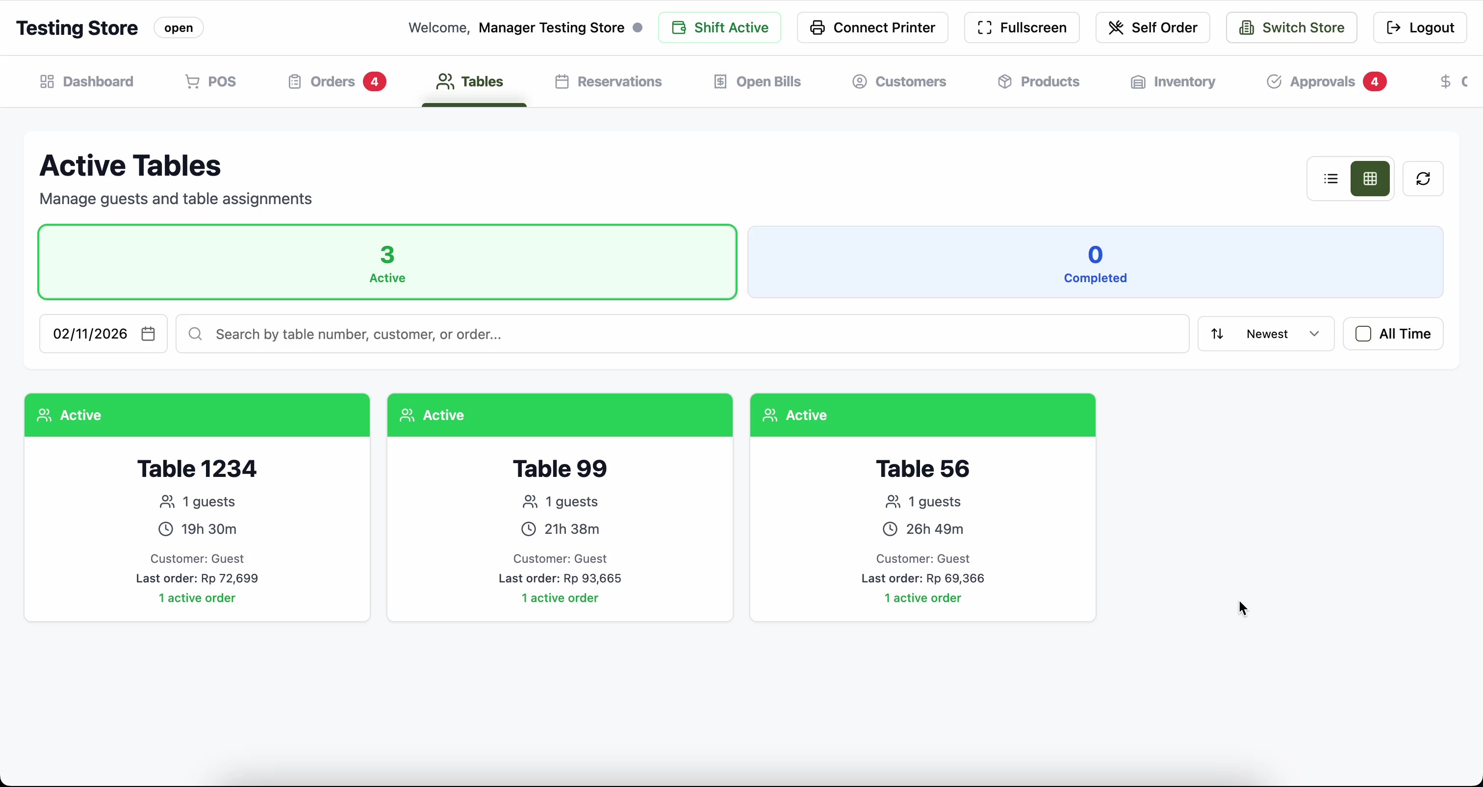The width and height of the screenshot is (1483, 787).
Task: Log out using the Logout button
Action: click(1419, 27)
